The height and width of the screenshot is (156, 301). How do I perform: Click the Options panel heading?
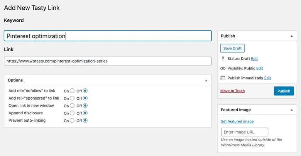15,80
